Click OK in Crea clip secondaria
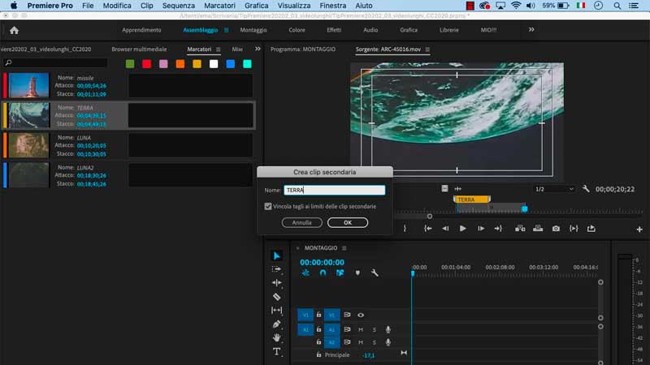This screenshot has width=650, height=365. 348,222
